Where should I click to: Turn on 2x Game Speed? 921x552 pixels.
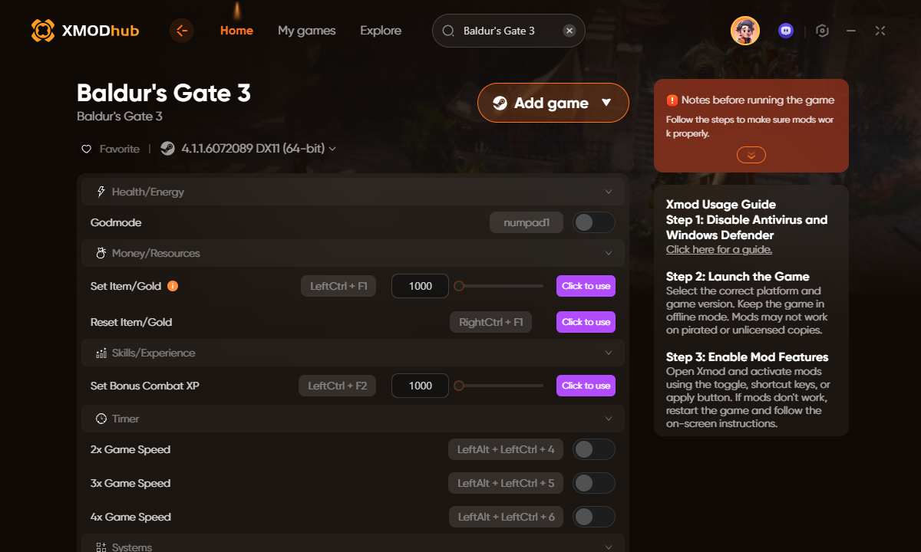pyautogui.click(x=593, y=449)
